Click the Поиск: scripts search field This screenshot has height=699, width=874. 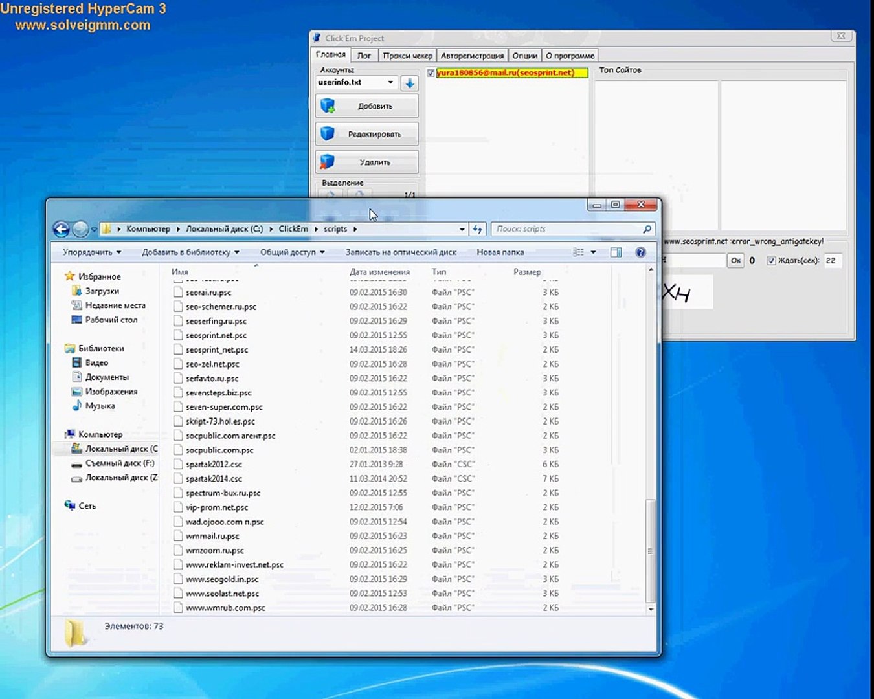coord(566,229)
